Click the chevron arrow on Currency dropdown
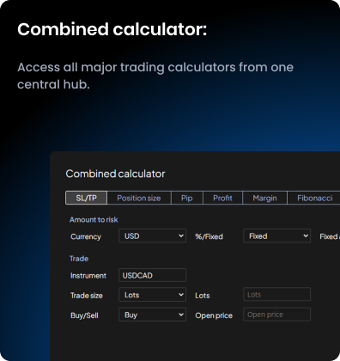 [181, 236]
